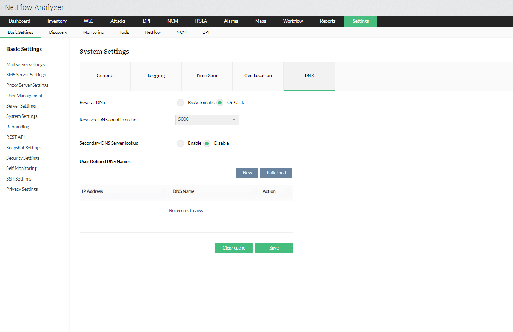Viewport: 513px width, 332px height.
Task: Click the 5000 cache count combo box
Action: 202,120
